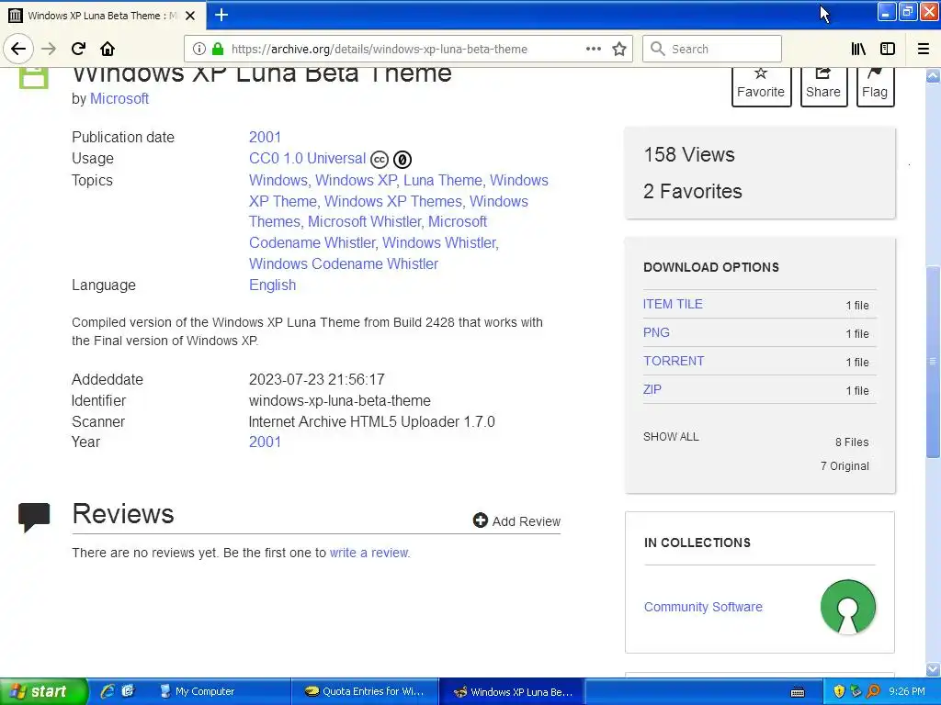Open the Firefox hamburger menu

click(x=923, y=49)
